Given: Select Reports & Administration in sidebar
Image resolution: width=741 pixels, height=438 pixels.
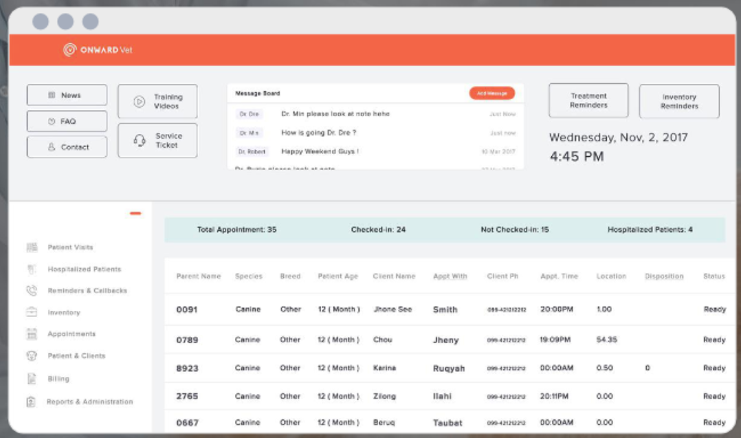Looking at the screenshot, I should 90,402.
